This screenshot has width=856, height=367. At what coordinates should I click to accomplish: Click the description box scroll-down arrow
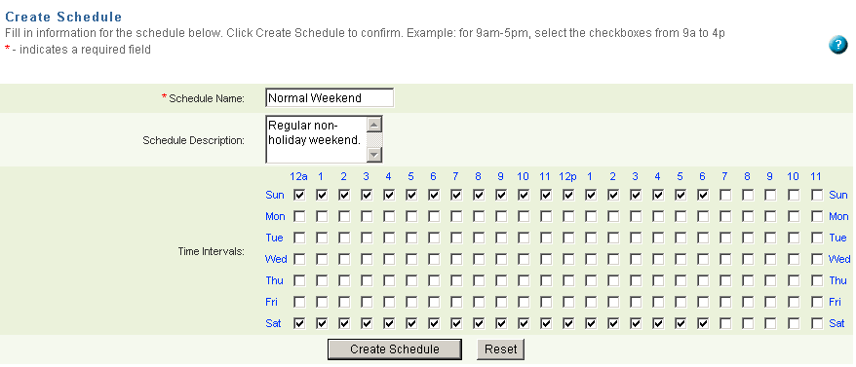coord(374,155)
